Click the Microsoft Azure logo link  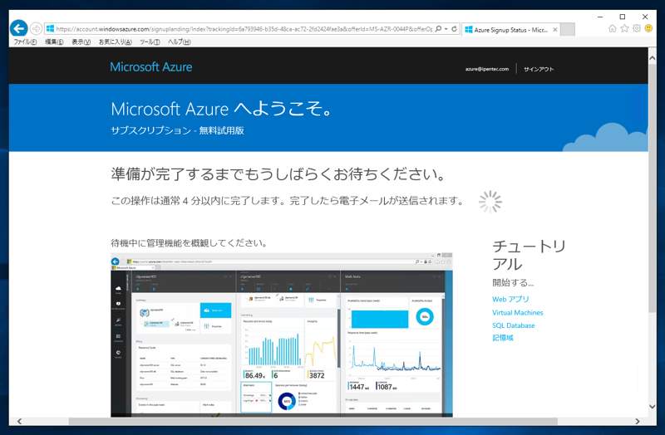click(x=151, y=67)
